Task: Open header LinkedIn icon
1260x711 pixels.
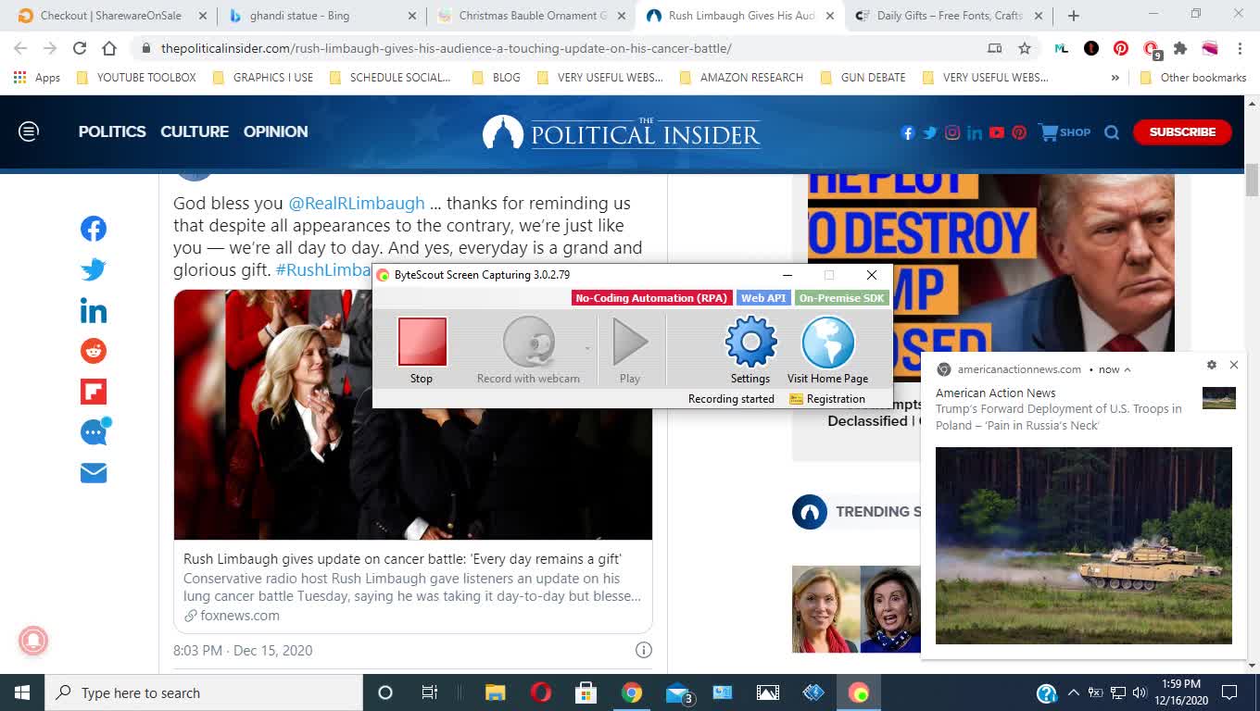Action: coord(975,132)
